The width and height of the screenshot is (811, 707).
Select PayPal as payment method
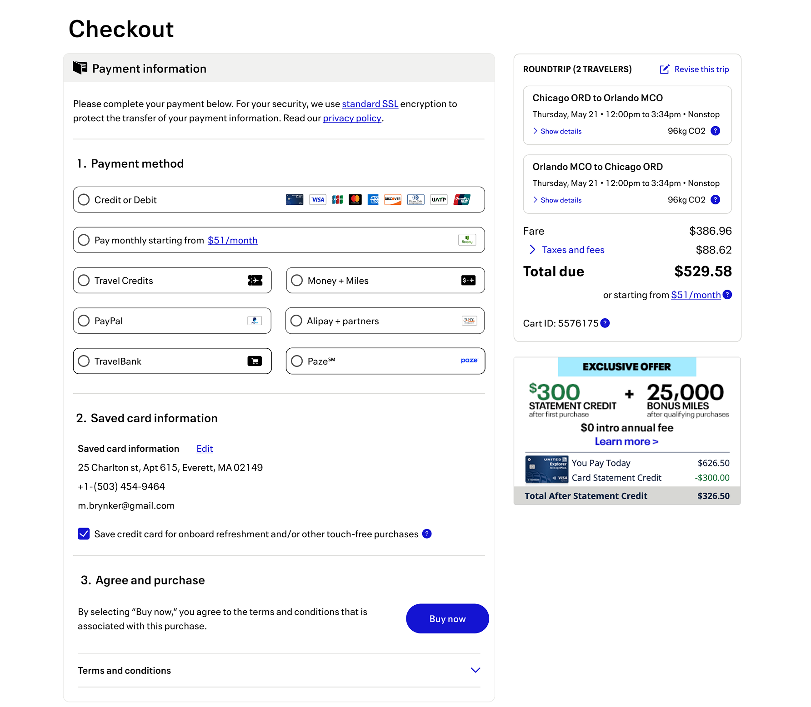coord(84,321)
